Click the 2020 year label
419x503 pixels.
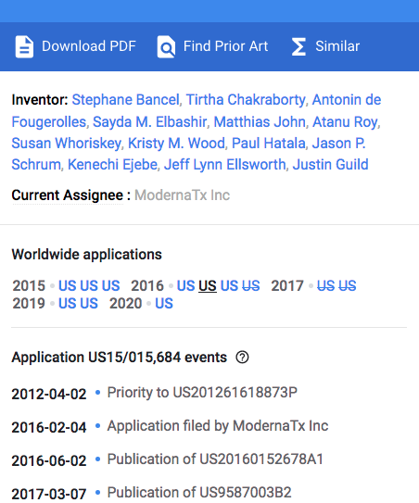[x=126, y=304]
